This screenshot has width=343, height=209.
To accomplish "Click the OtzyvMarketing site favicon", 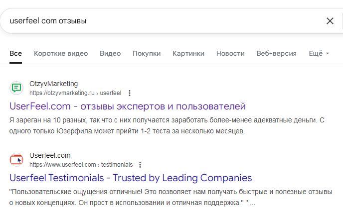I will click(x=17, y=88).
